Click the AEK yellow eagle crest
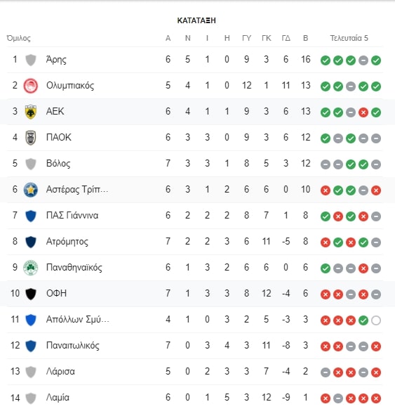395x416 pixels. [31, 112]
